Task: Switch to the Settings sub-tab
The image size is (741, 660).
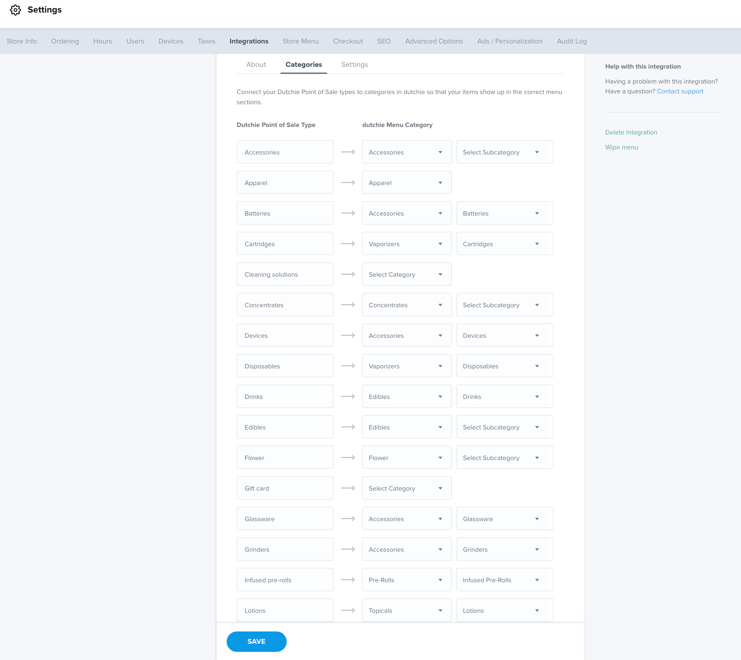Action: click(354, 65)
